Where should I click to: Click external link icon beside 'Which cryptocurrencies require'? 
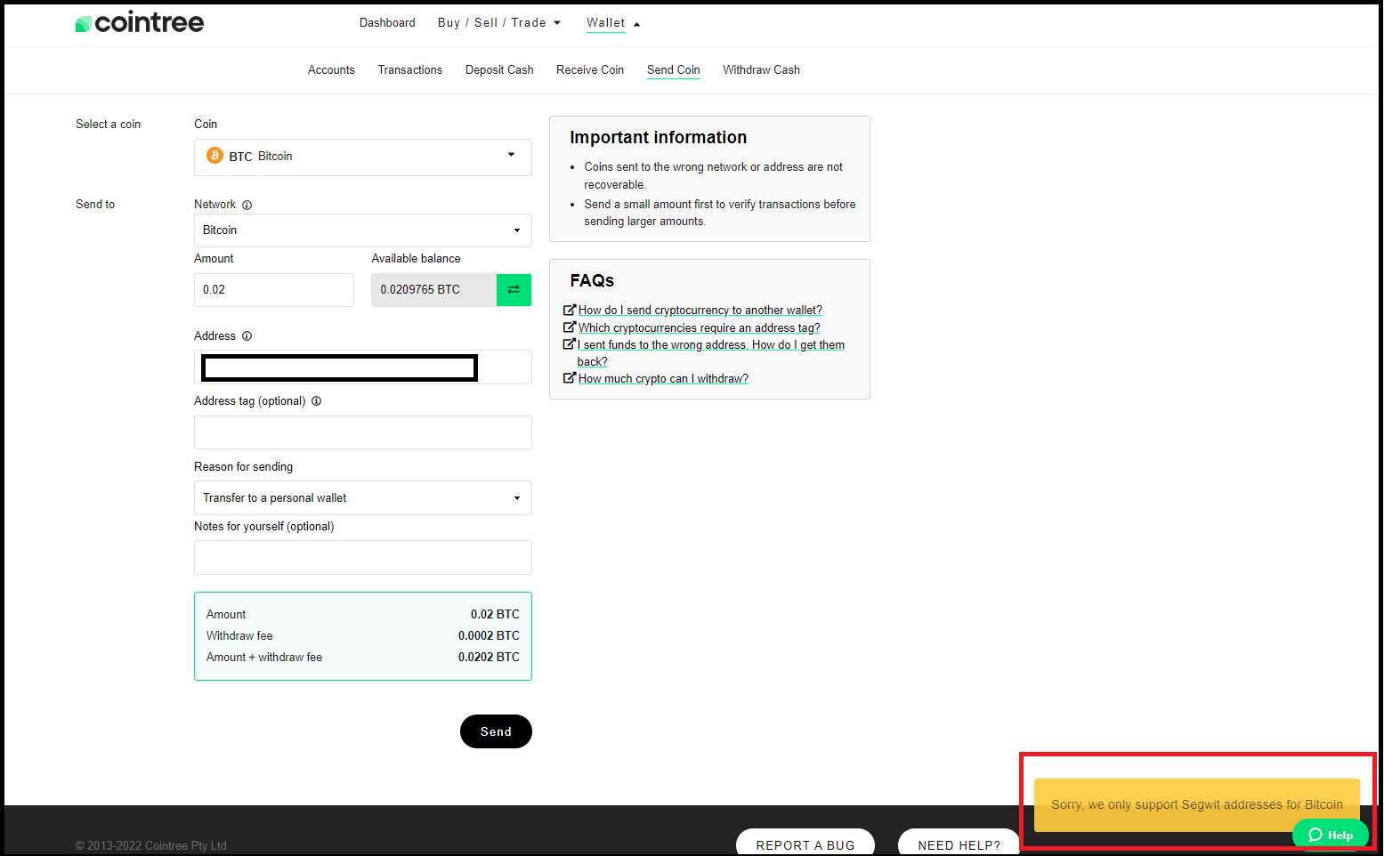pos(570,327)
